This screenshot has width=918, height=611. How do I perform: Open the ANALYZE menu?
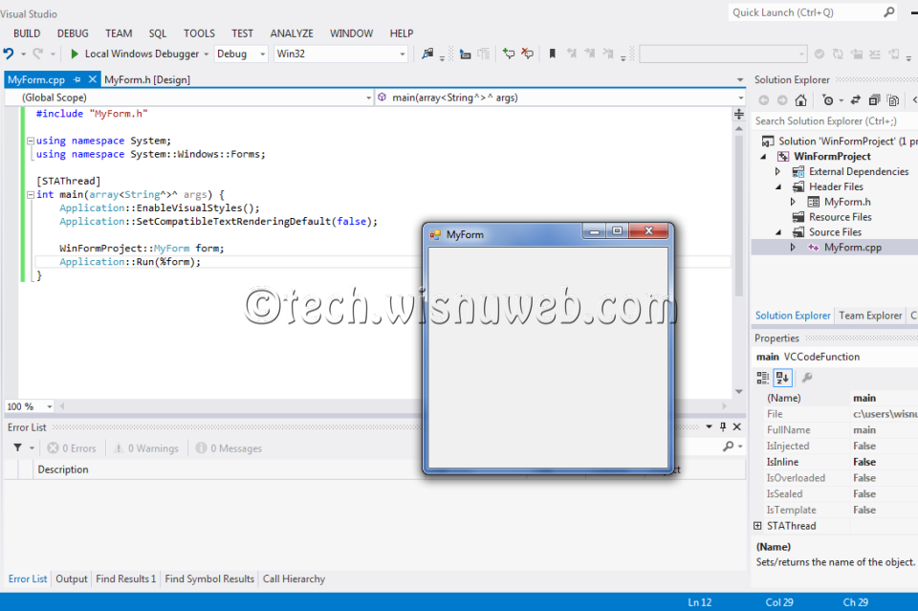(x=292, y=32)
